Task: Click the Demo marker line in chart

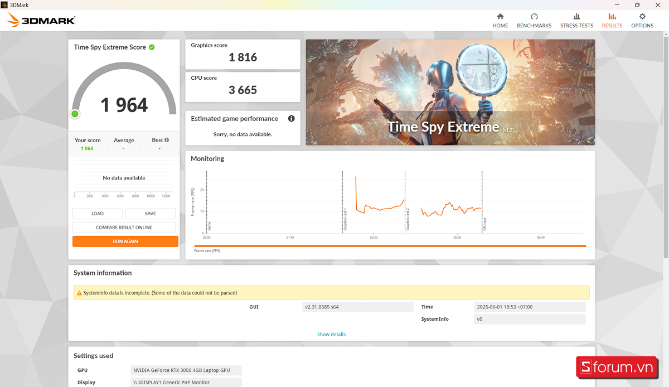Action: [x=206, y=201]
